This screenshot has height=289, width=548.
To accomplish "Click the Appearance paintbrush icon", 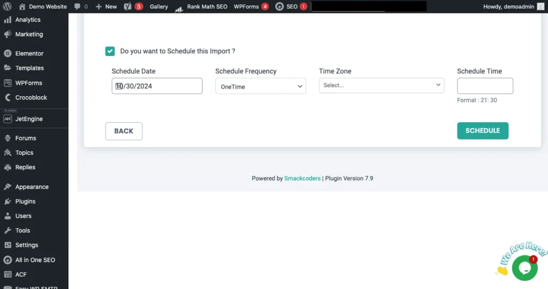I will point(7,187).
